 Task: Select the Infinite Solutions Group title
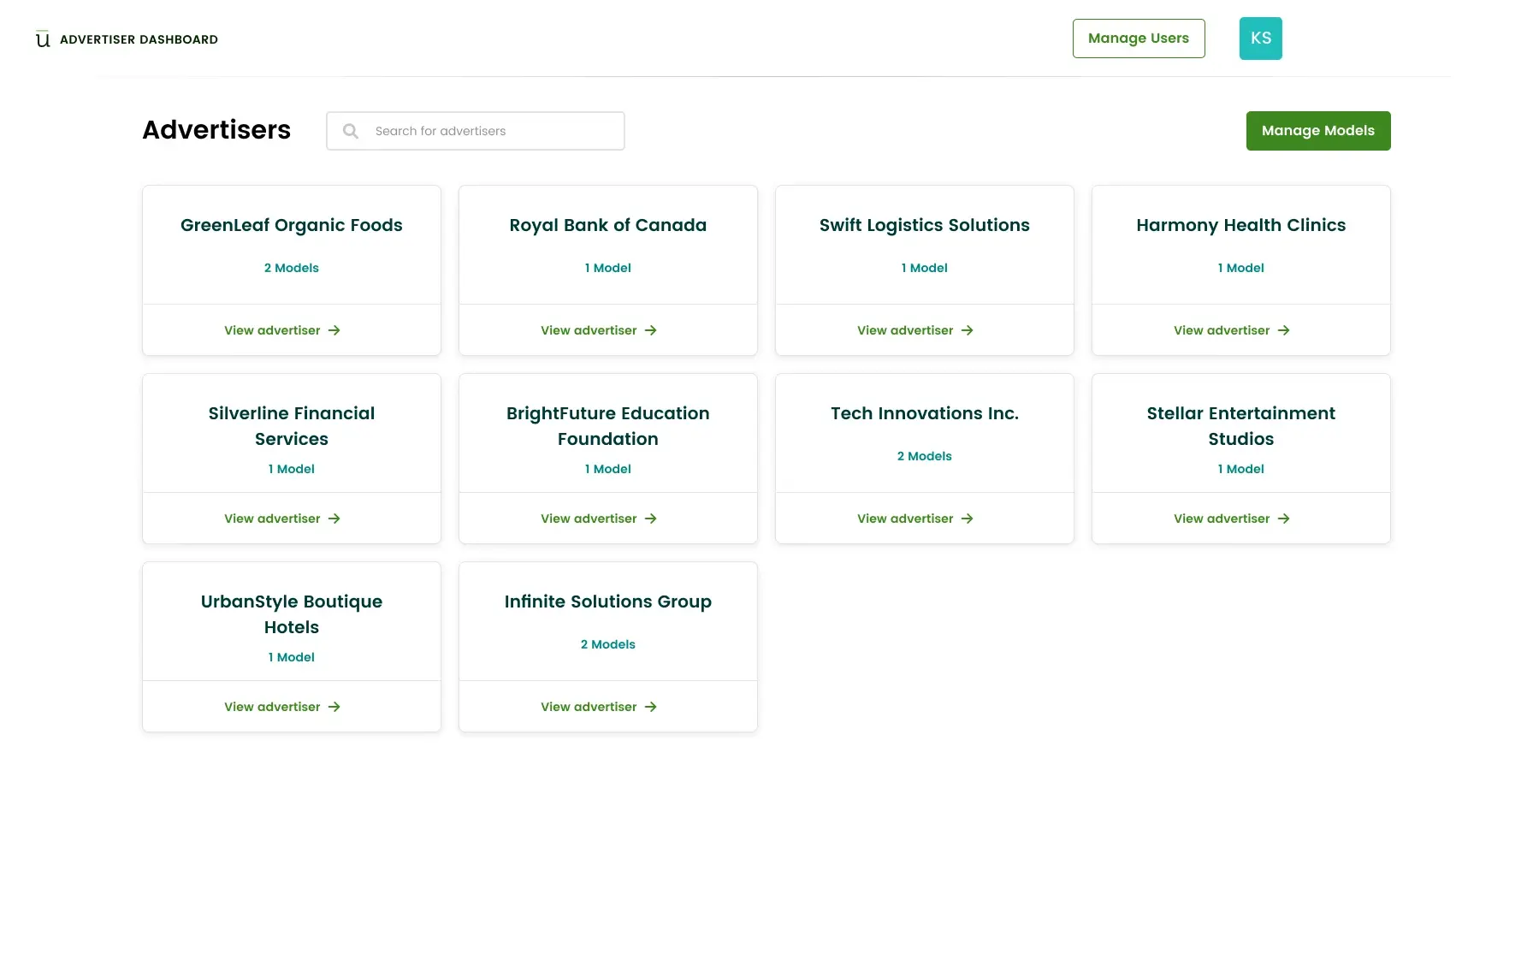pos(608,602)
